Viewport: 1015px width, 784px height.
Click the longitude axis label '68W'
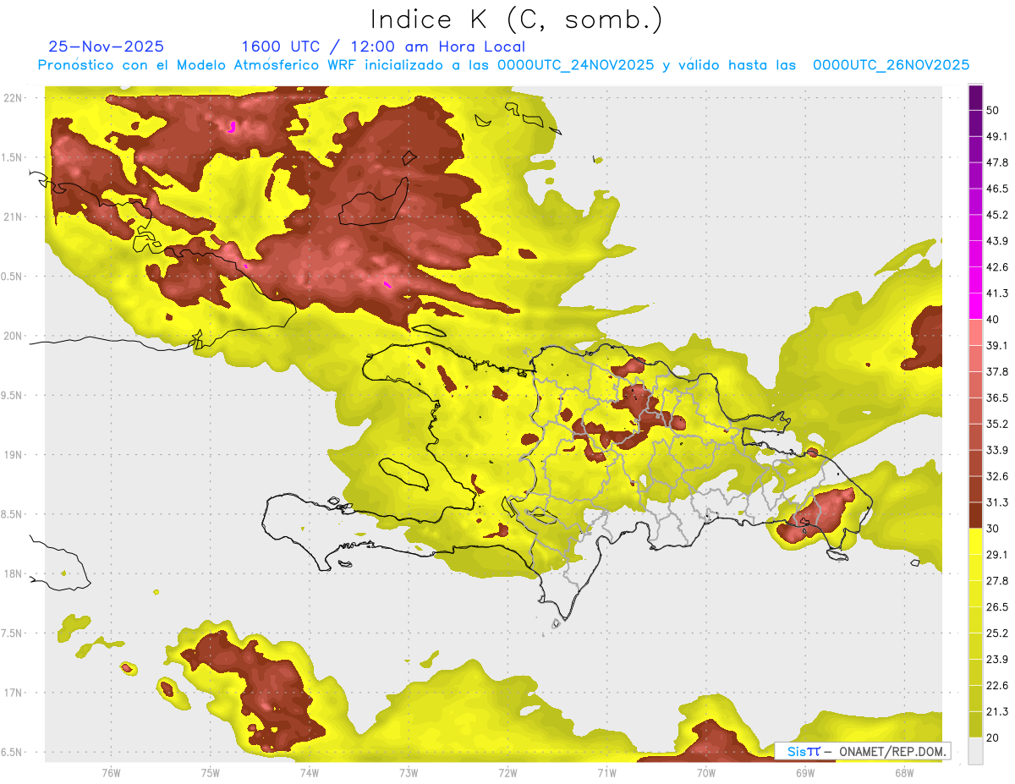coord(904,774)
